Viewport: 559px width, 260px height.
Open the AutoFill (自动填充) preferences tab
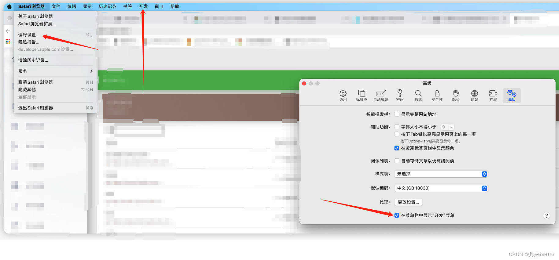[x=380, y=96]
